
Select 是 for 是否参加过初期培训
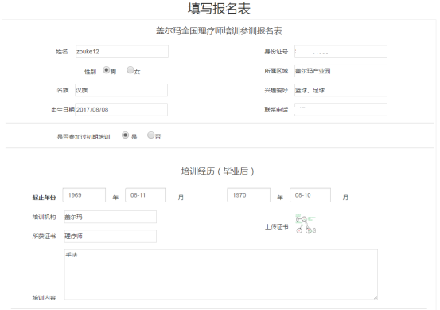pyautogui.click(x=125, y=135)
